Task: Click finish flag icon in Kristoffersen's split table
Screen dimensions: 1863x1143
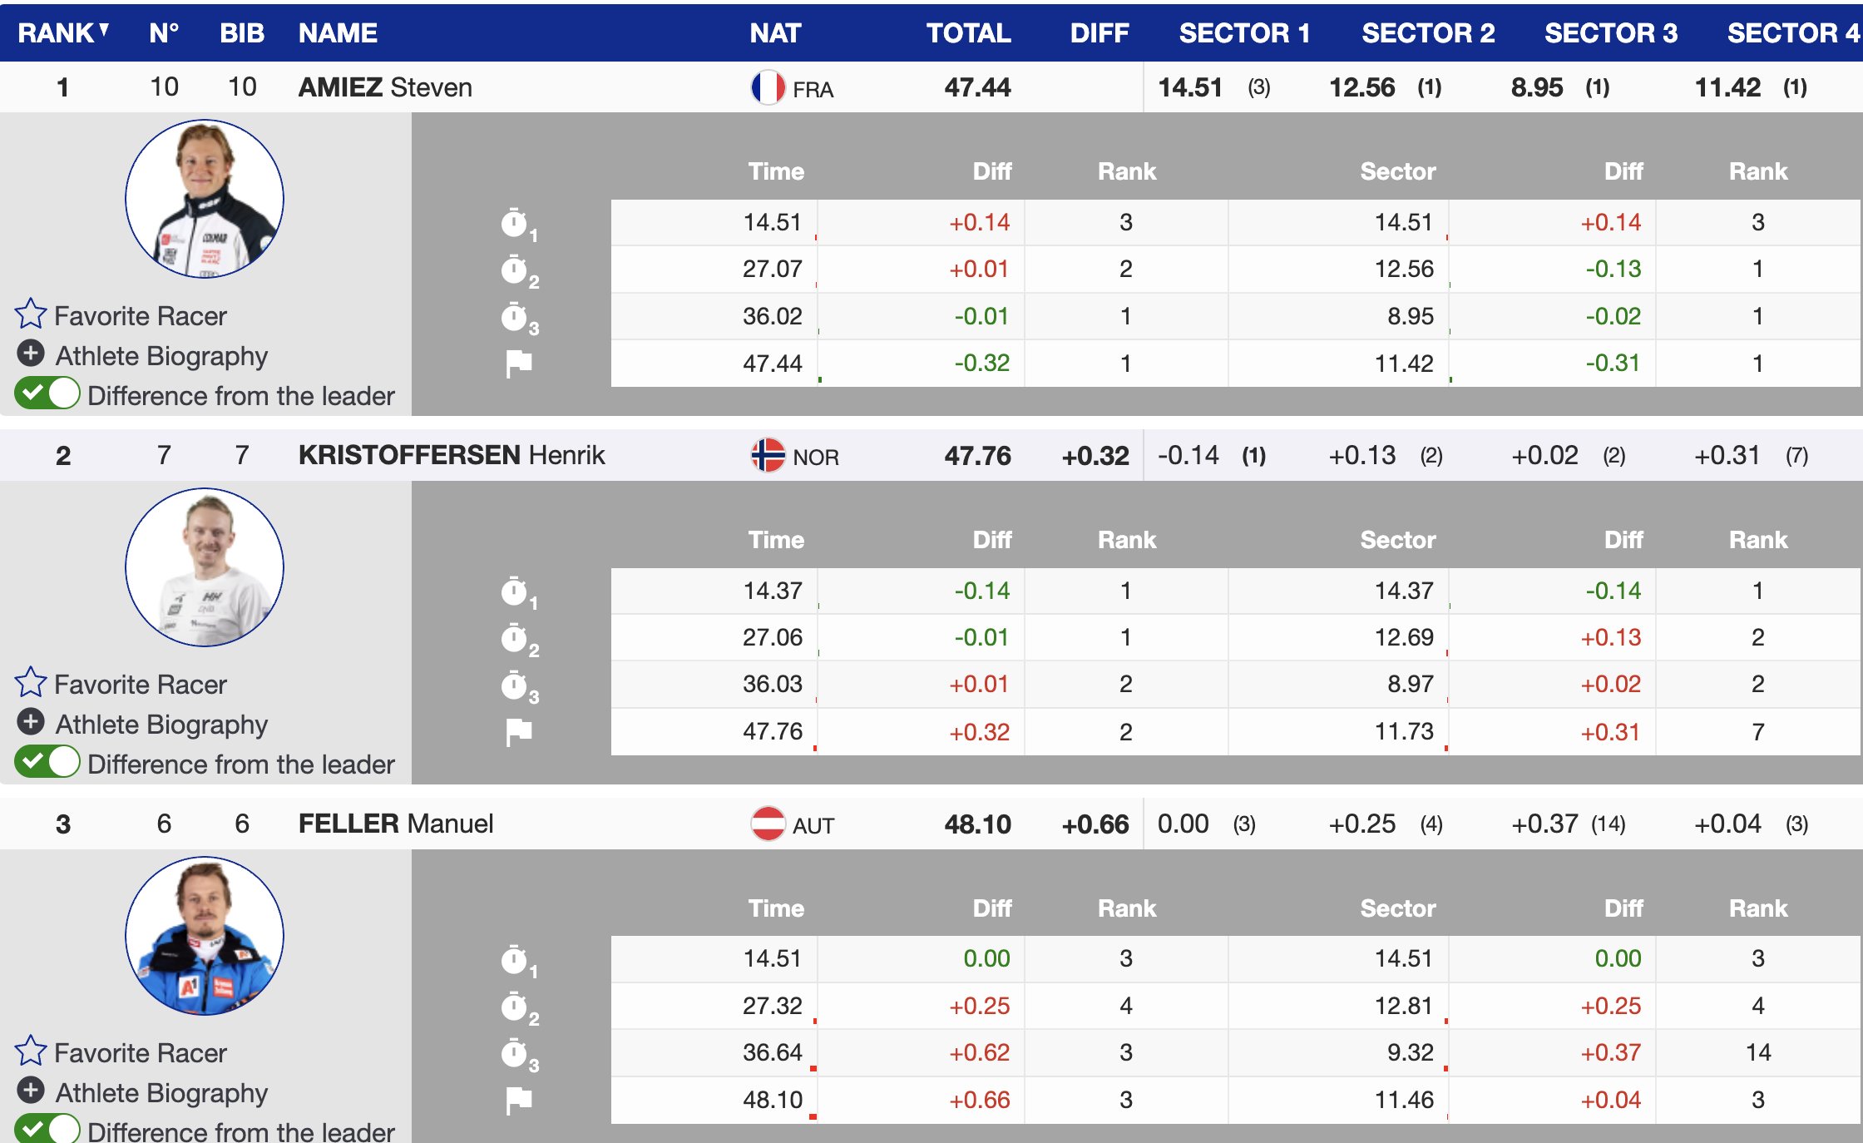Action: 519,732
